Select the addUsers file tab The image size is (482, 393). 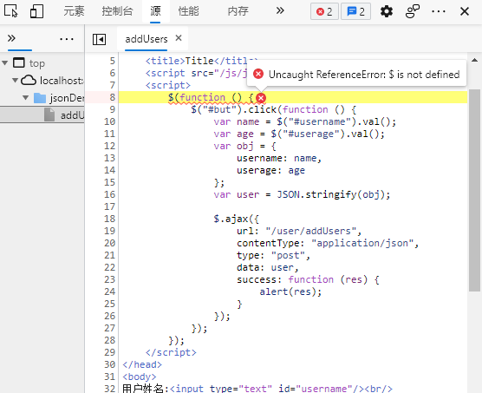146,39
